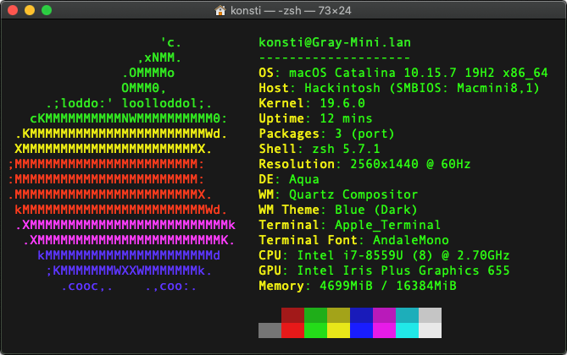Click the gray bottom-row color block

point(270,330)
